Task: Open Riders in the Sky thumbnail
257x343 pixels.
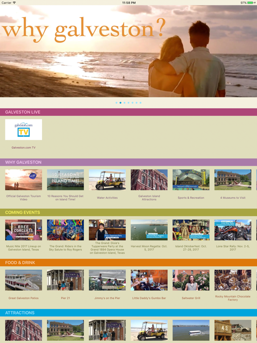Action: click(65, 230)
